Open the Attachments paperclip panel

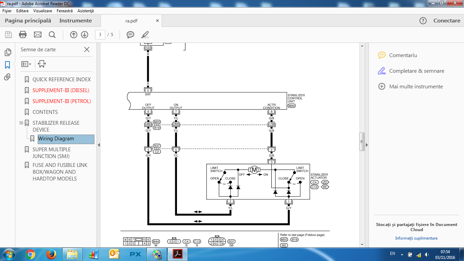pyautogui.click(x=7, y=77)
